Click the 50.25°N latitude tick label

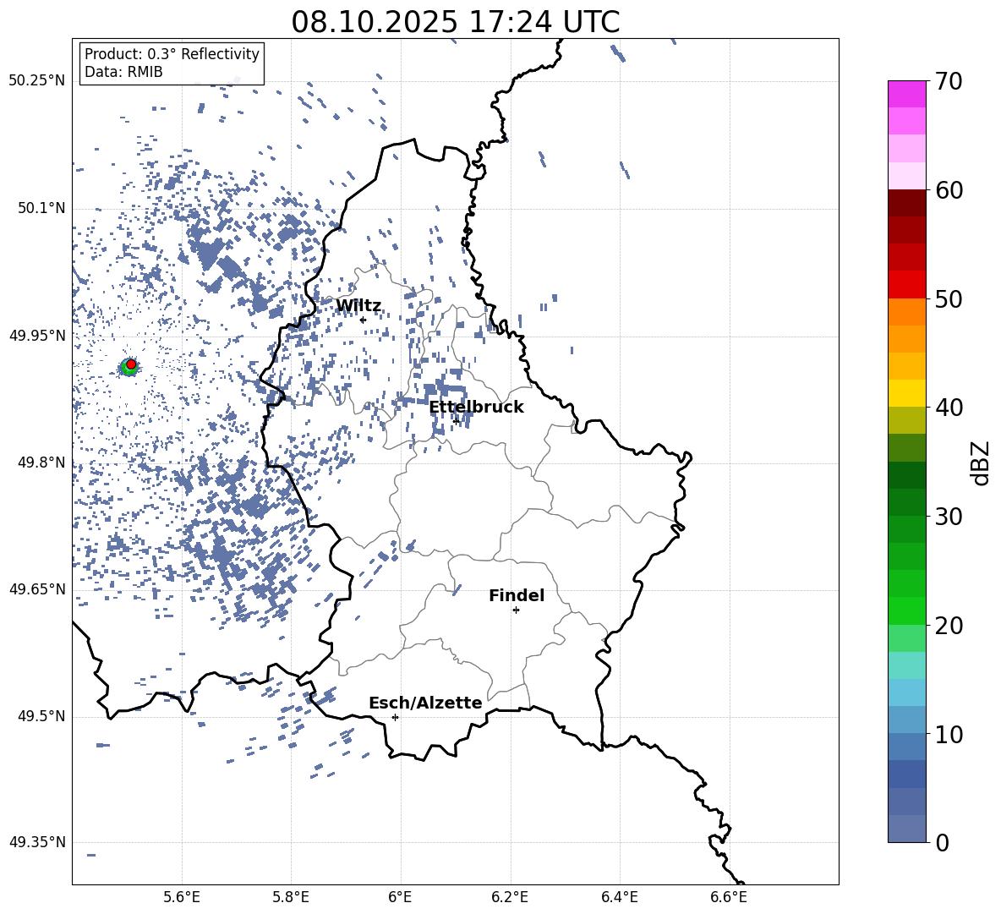(x=37, y=81)
